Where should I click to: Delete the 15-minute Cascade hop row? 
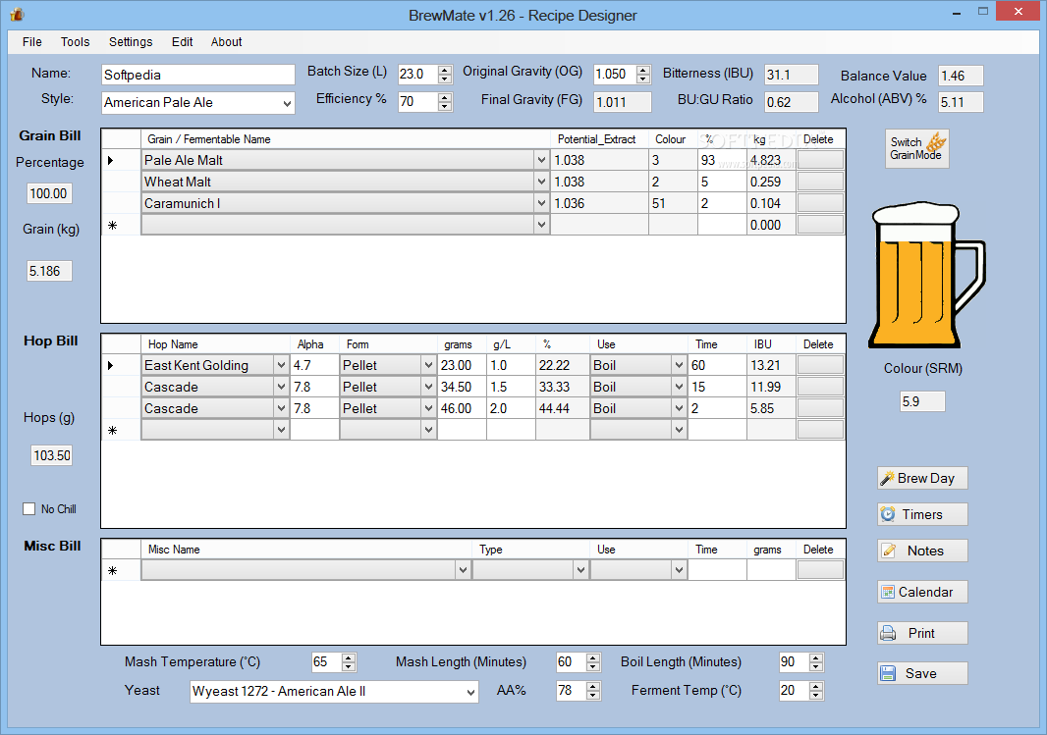pyautogui.click(x=820, y=387)
